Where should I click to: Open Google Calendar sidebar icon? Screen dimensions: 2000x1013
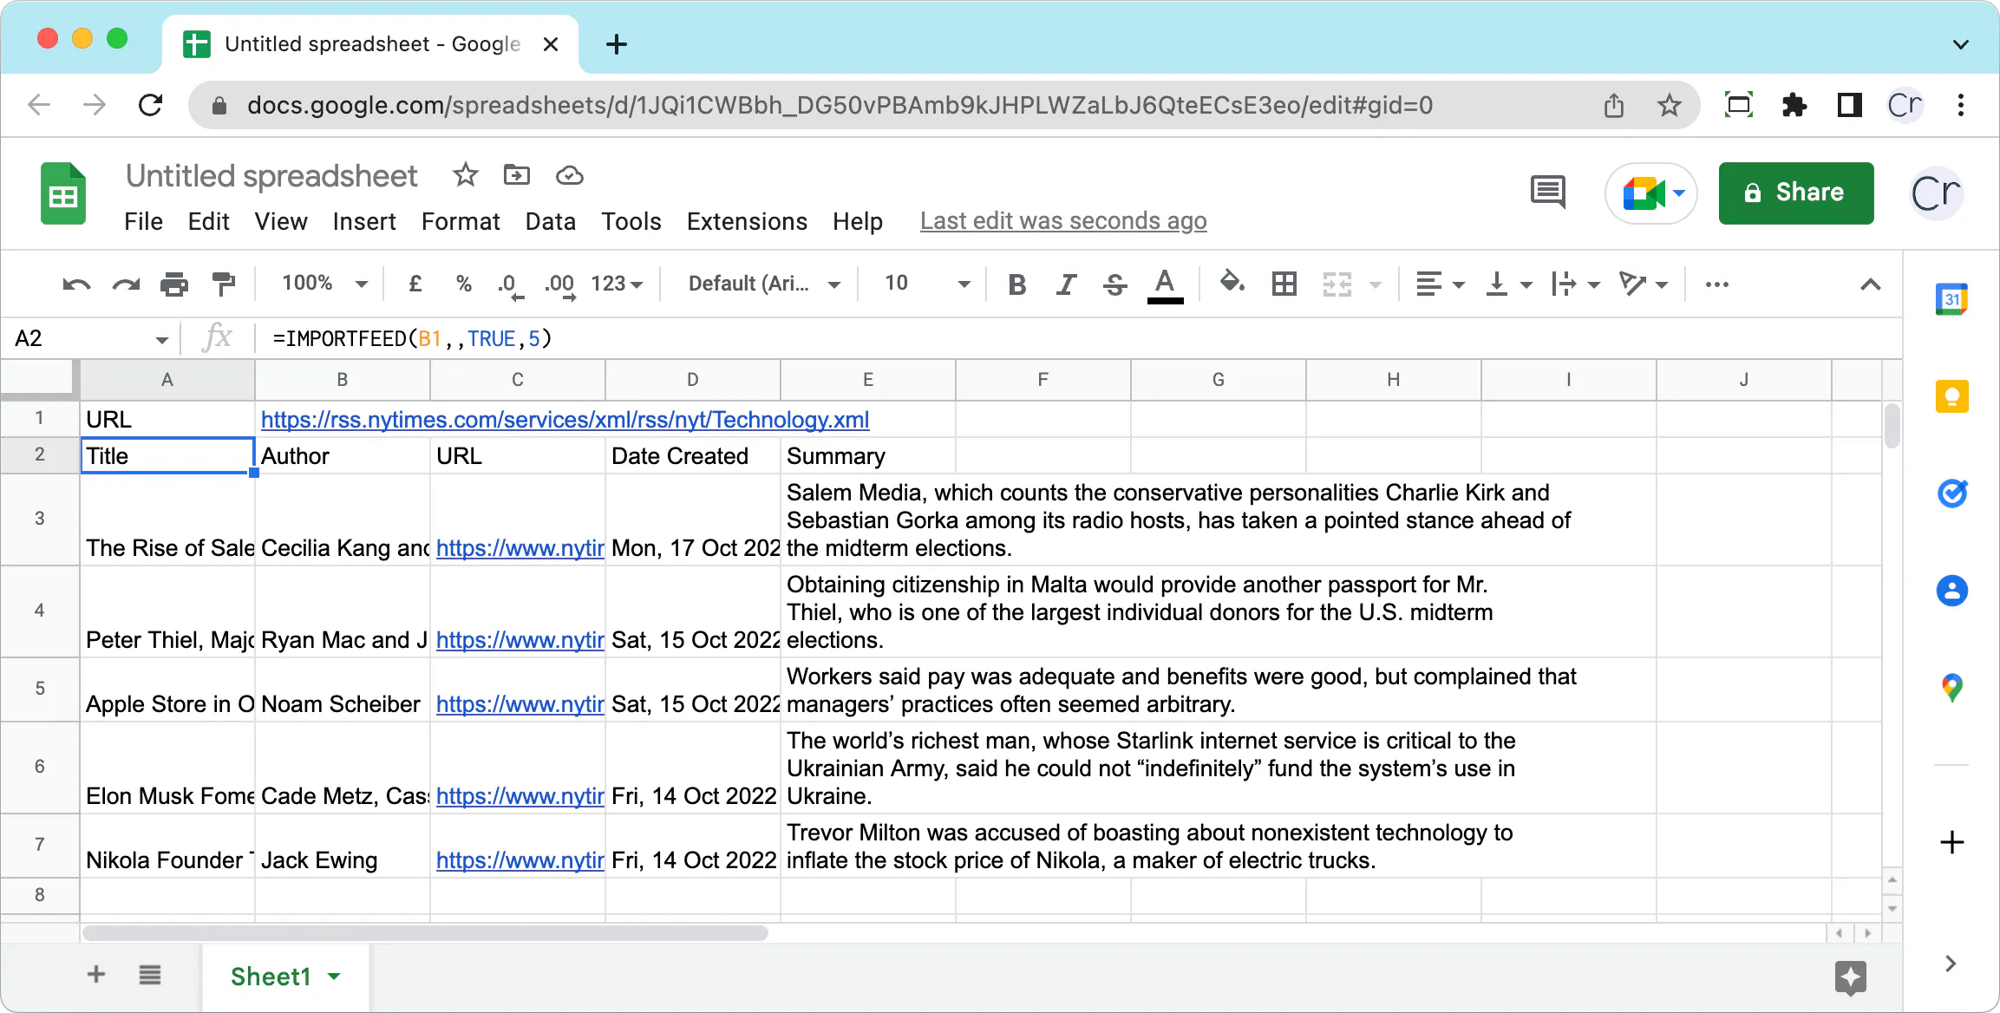1951,300
